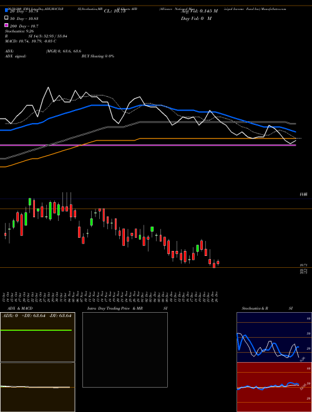
Task: Click the 'MACD: 10.74, 10.79, -0.05 C' line
Action: pos(31,41)
